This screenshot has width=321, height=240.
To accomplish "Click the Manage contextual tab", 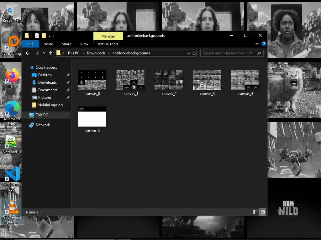I will click(108, 36).
